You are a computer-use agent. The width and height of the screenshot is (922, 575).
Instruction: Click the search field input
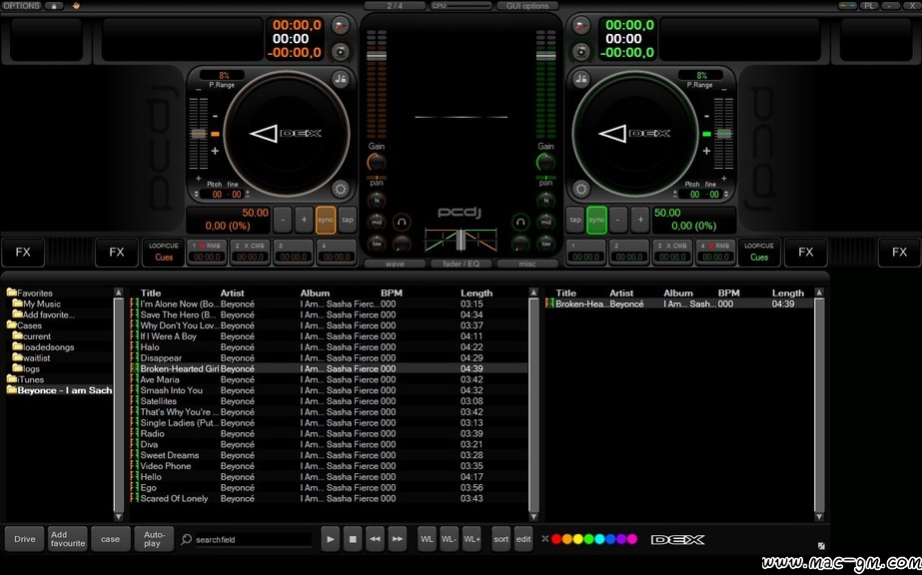tap(253, 539)
